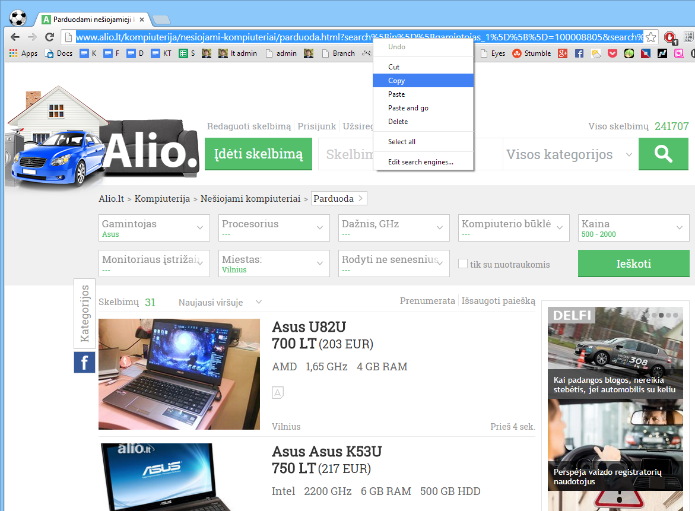The width and height of the screenshot is (695, 511).
Task: Open the weather bookmark icon
Action: pos(596,53)
